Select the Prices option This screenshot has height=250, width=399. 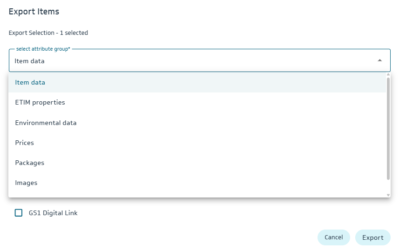pyautogui.click(x=25, y=143)
